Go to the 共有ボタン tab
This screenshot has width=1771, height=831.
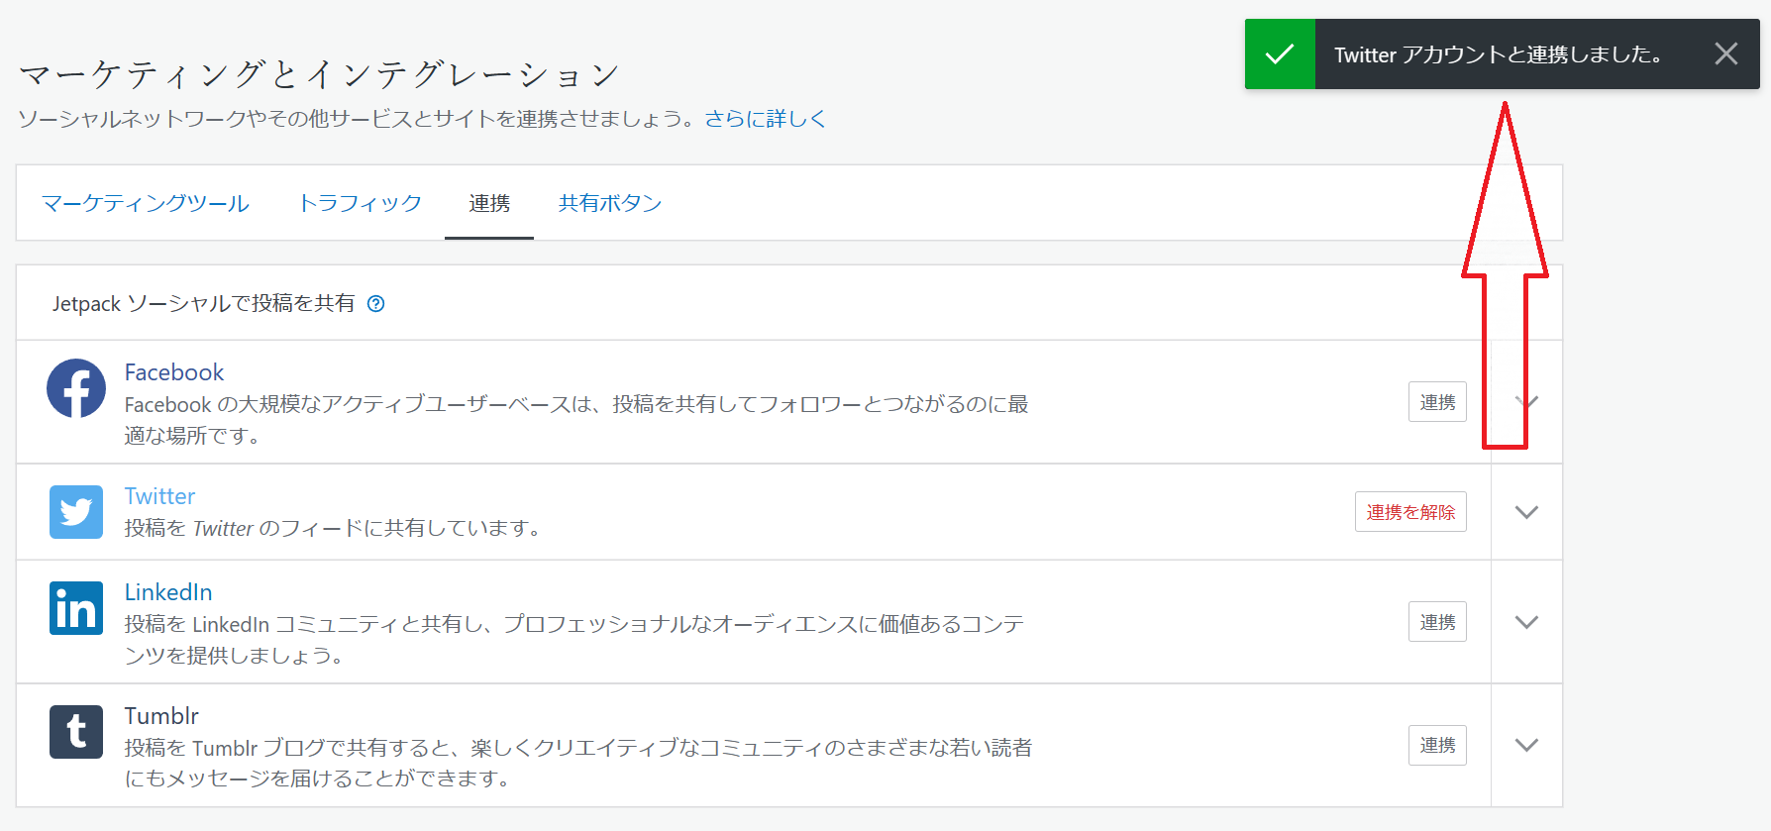pos(610,203)
